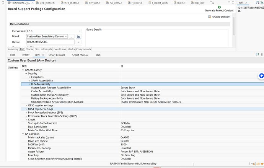
Task: Switch to the Summary configuration tab
Action: point(13,49)
